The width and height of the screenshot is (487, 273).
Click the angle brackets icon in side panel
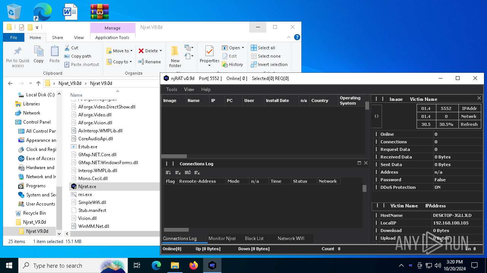click(x=376, y=116)
